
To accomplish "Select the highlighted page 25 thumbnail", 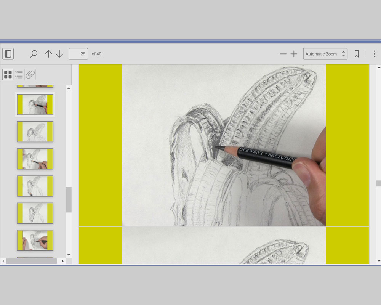I will tap(35, 104).
